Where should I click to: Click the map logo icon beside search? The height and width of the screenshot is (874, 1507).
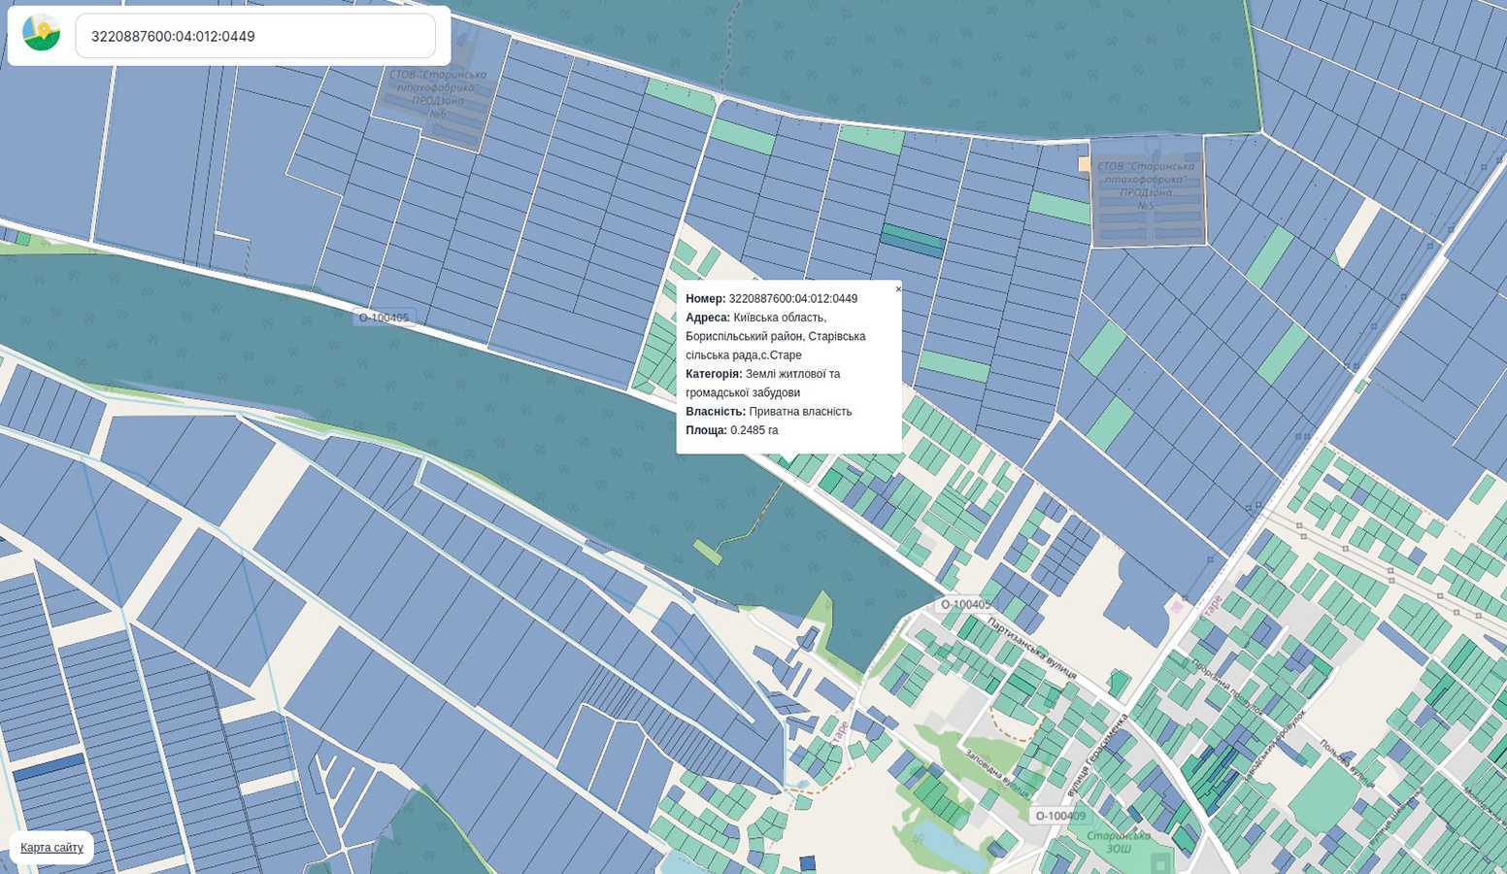click(x=41, y=34)
